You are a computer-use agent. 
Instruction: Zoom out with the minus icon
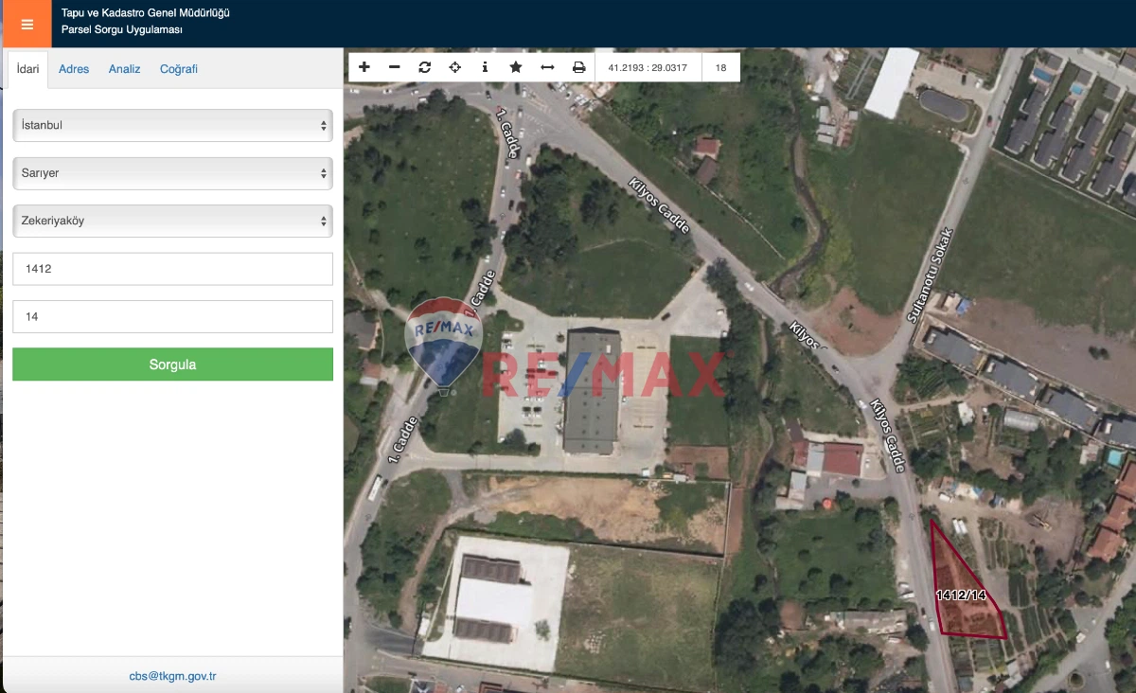395,67
